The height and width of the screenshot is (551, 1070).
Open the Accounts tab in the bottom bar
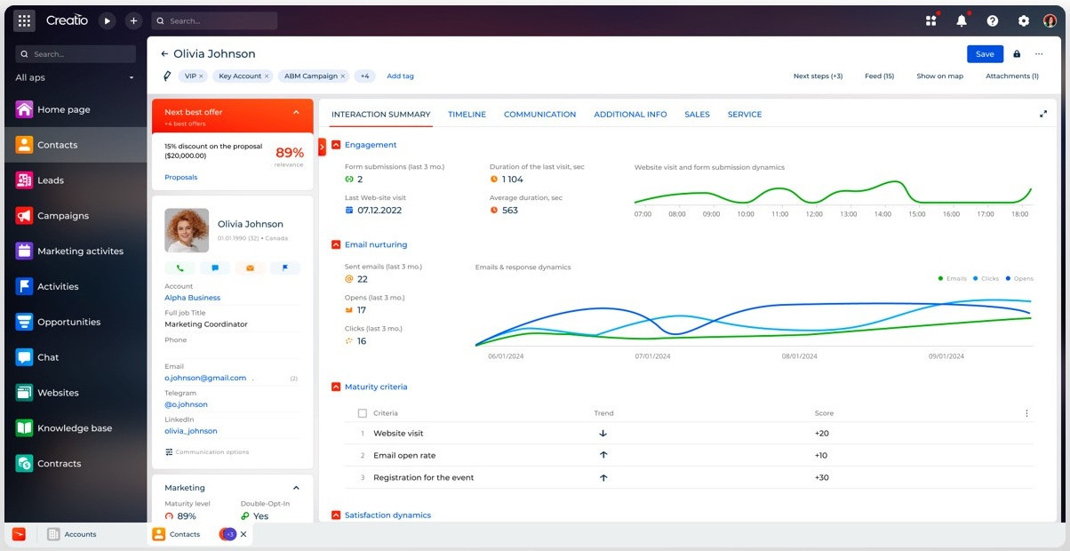pos(72,534)
